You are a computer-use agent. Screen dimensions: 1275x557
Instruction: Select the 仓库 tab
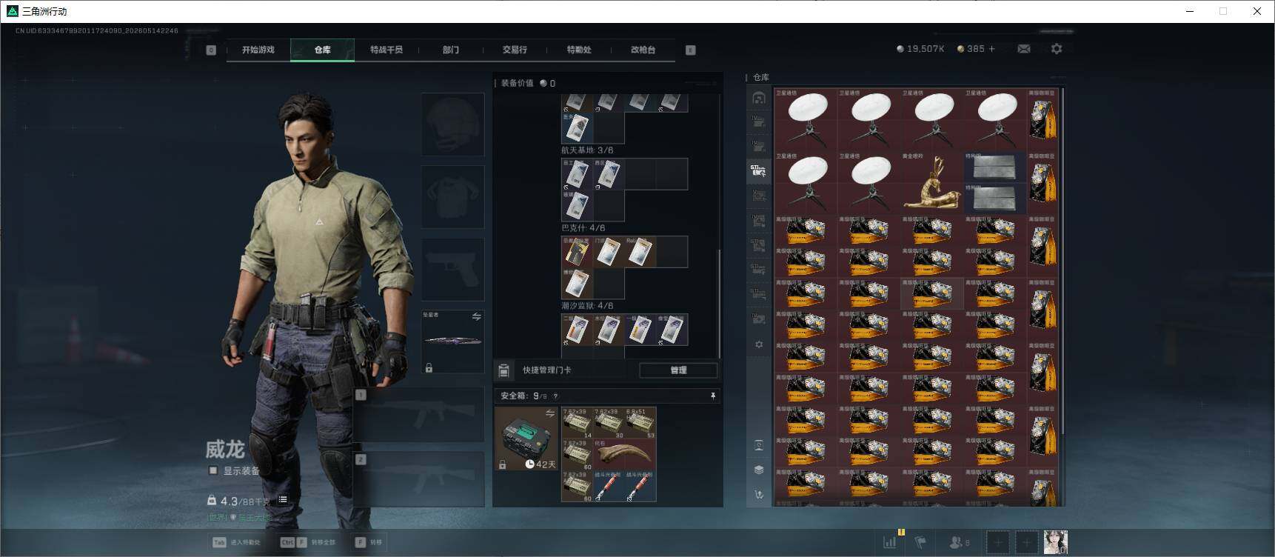[x=322, y=50]
